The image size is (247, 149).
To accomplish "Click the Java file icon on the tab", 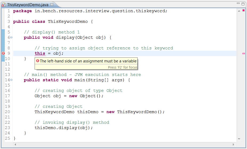I will [x=3, y=5].
